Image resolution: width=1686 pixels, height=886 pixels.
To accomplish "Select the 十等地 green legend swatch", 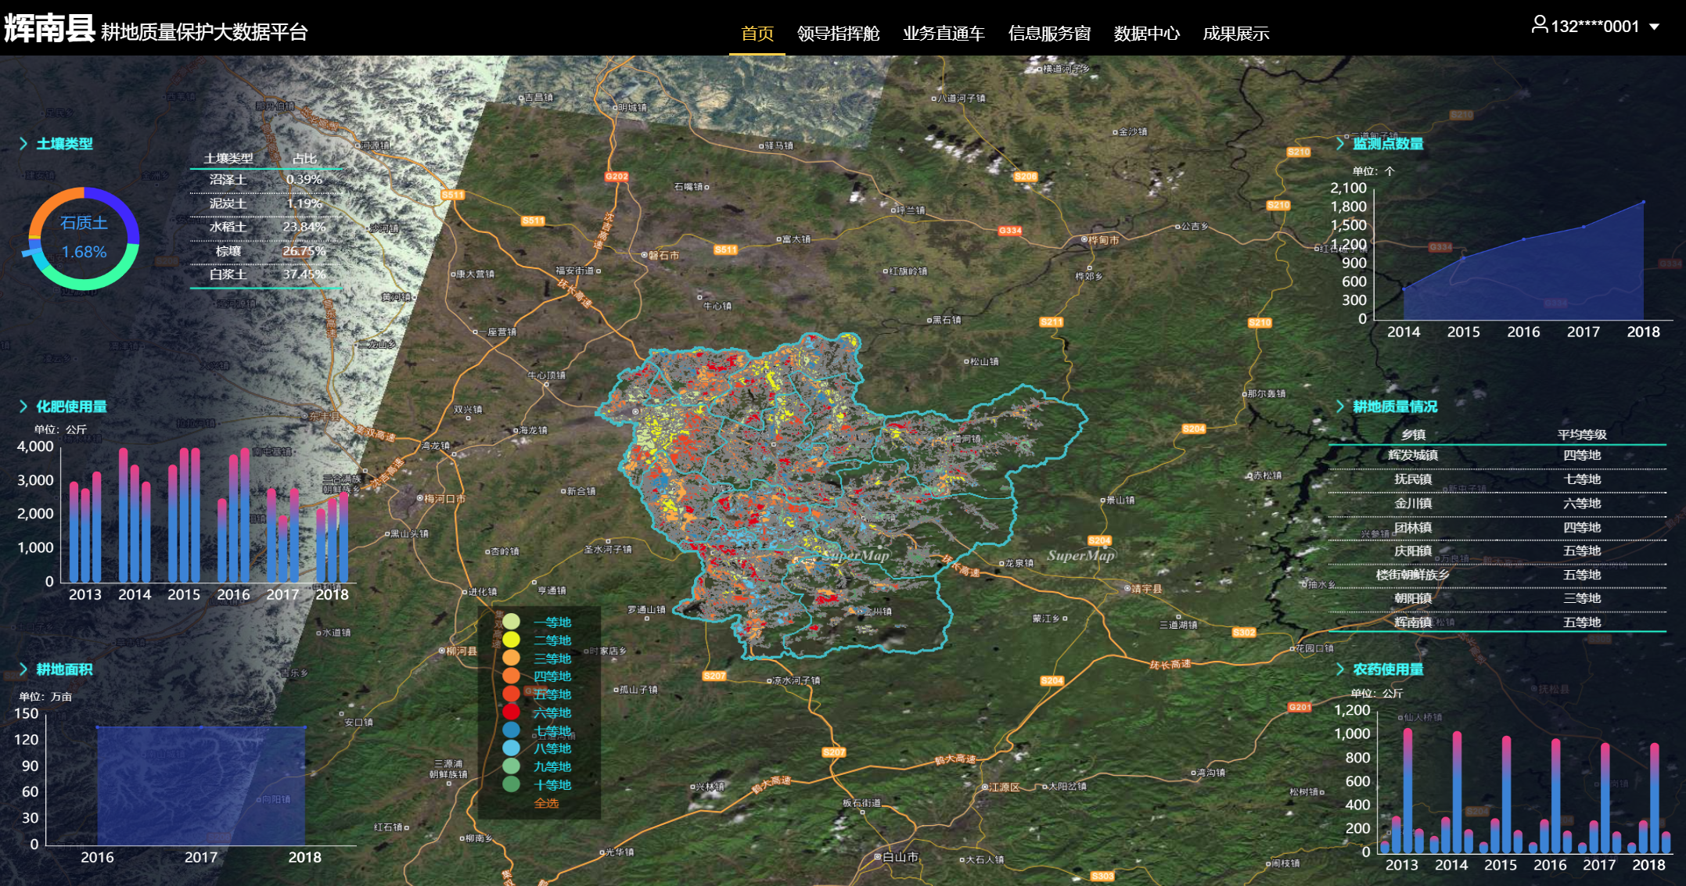I will pyautogui.click(x=511, y=784).
